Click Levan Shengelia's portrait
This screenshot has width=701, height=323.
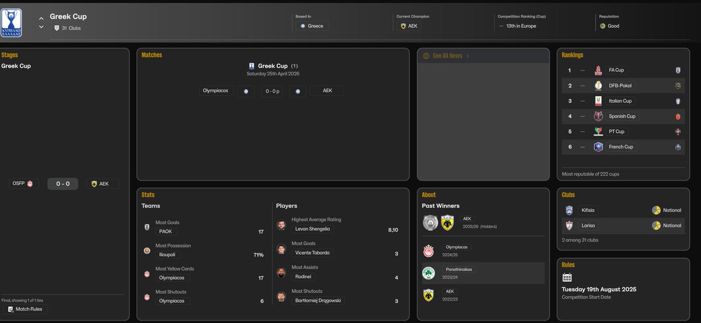point(282,225)
